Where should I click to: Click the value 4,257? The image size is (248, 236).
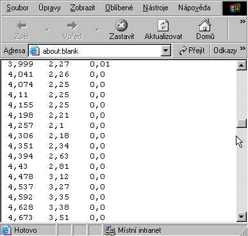tap(21, 125)
